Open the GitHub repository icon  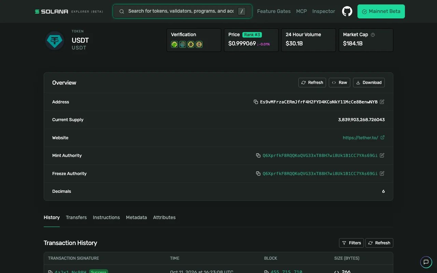(x=347, y=11)
